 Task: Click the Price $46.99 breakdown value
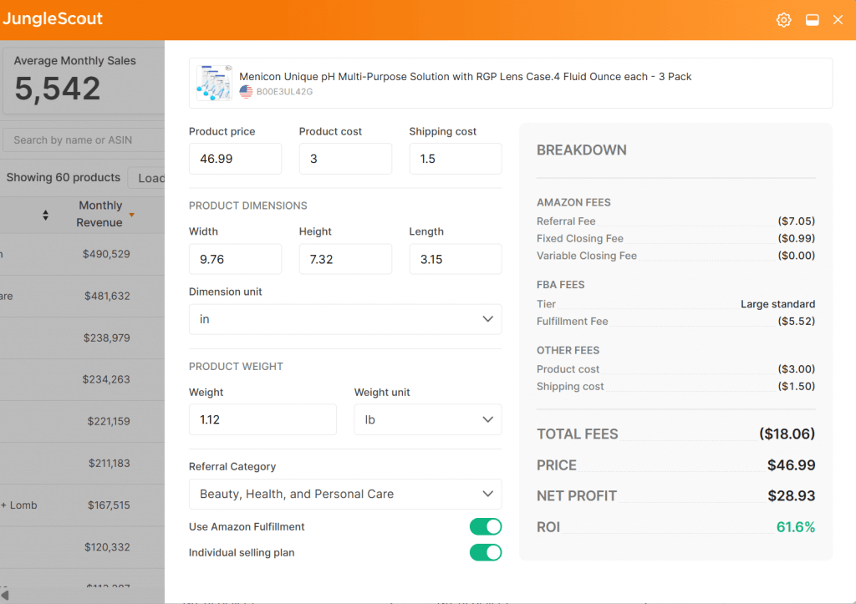tap(791, 464)
